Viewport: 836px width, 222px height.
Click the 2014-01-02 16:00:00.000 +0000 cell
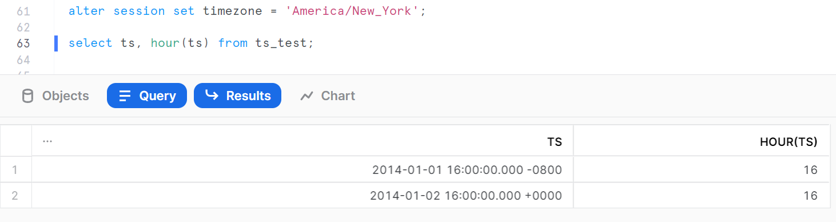[x=302, y=195]
